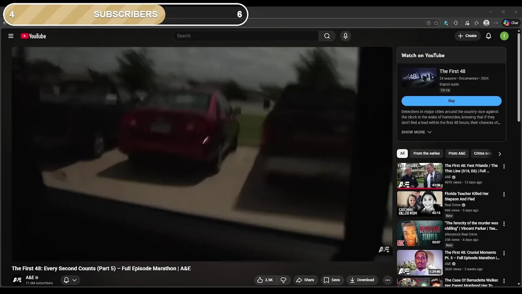
Task: Expand the notification preference chevron
Action: tap(75, 280)
